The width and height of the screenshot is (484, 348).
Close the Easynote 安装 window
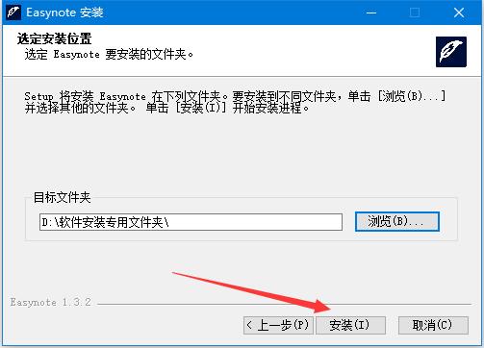(459, 12)
